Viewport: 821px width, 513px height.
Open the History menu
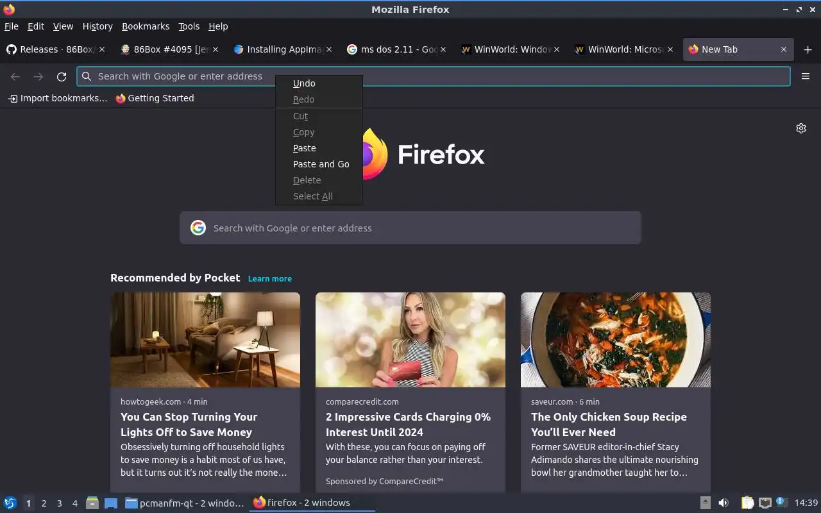coord(97,26)
